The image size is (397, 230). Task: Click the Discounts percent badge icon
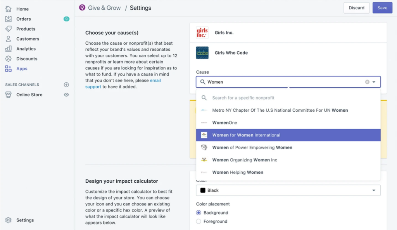tap(9, 59)
